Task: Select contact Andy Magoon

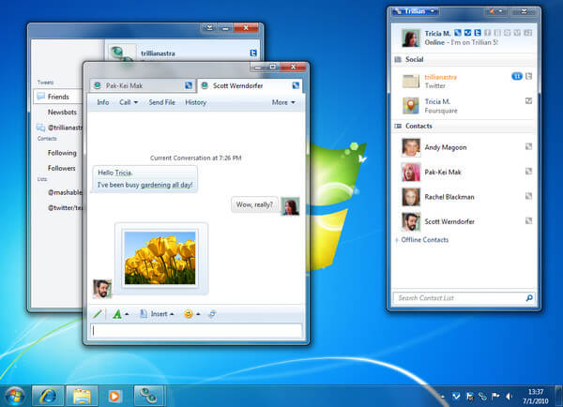Action: (x=464, y=147)
